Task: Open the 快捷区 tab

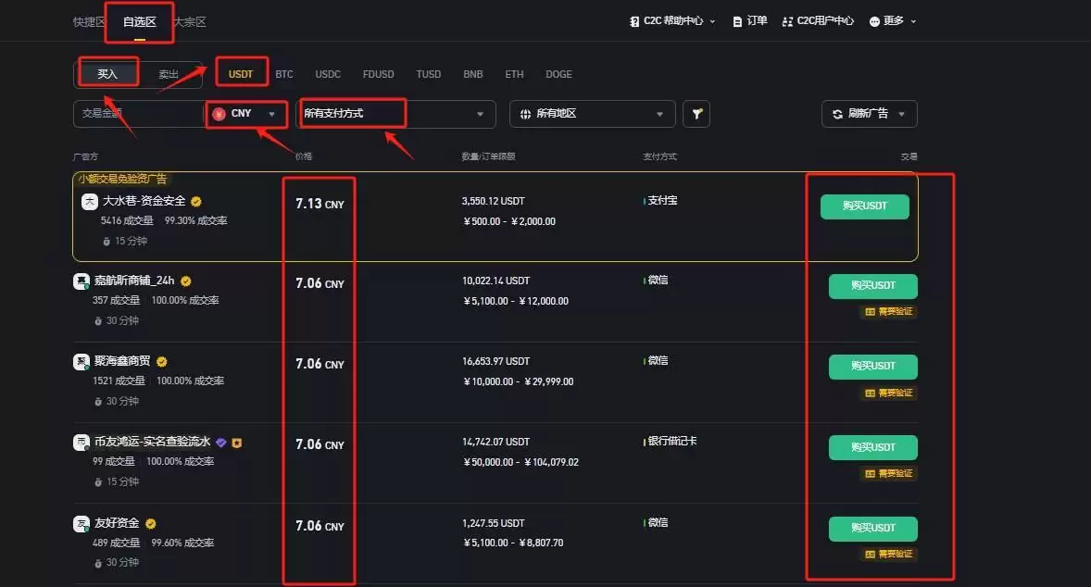Action: [x=88, y=21]
